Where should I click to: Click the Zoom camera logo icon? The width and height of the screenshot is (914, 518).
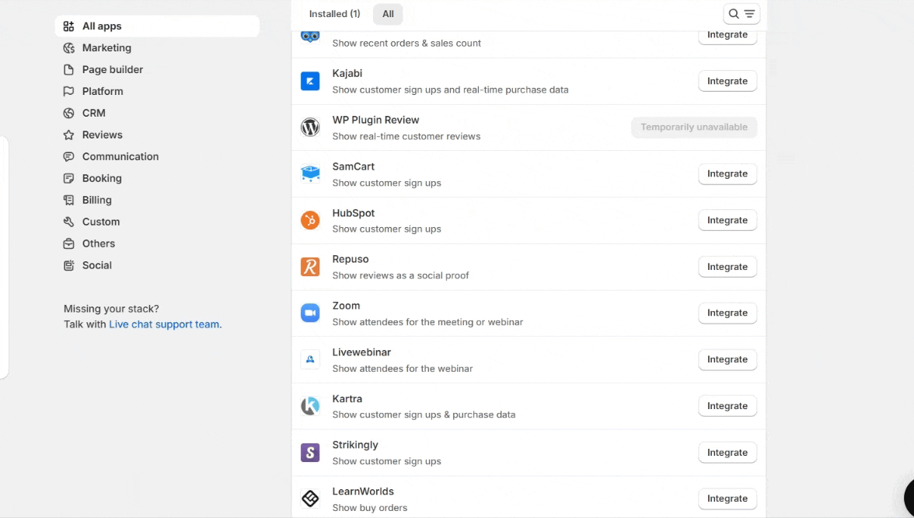pos(310,313)
